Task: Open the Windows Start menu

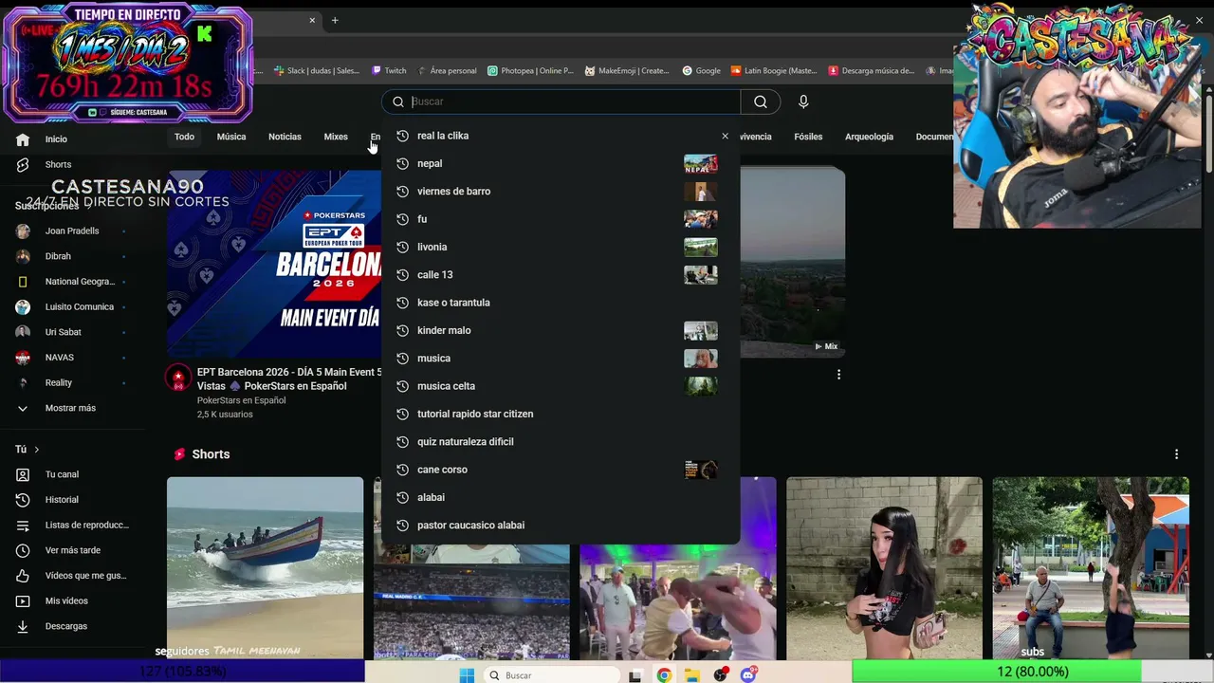Action: click(467, 675)
